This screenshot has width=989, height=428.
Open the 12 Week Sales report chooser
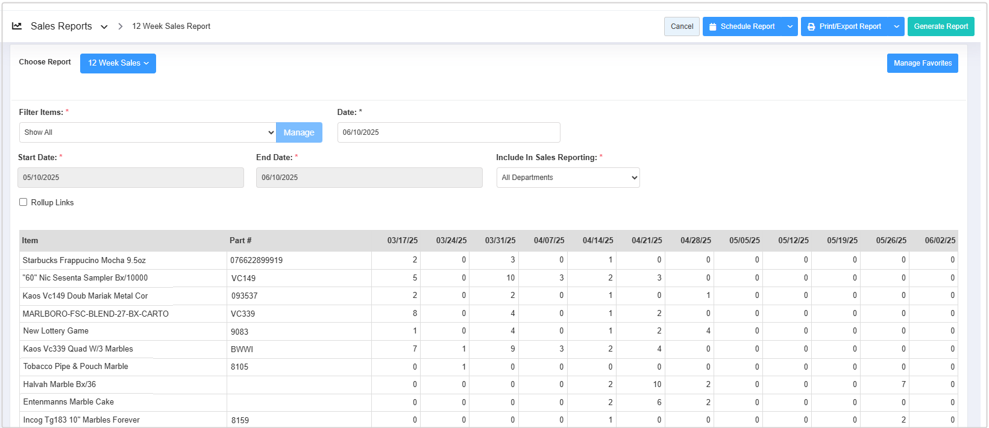pos(118,63)
